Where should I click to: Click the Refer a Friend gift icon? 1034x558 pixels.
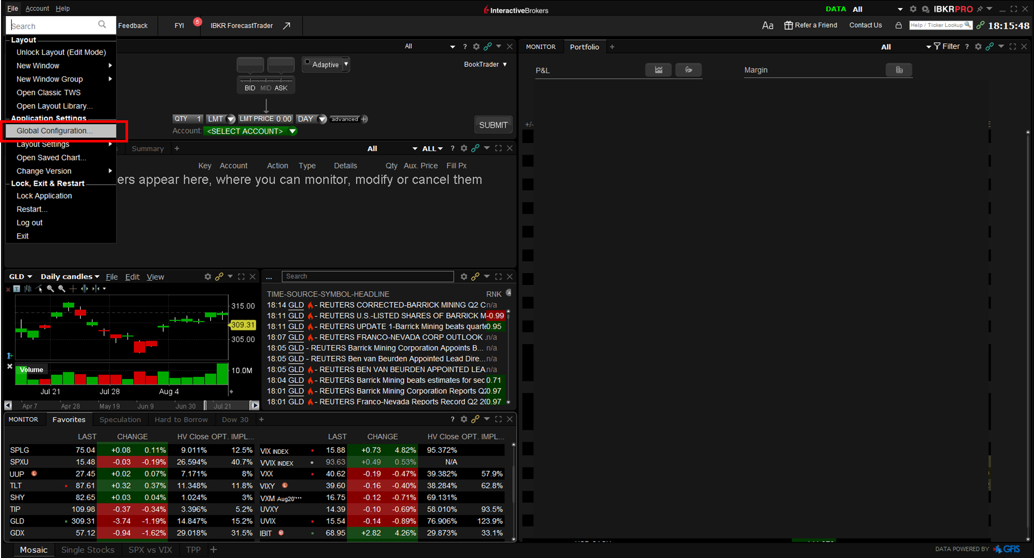click(x=788, y=25)
